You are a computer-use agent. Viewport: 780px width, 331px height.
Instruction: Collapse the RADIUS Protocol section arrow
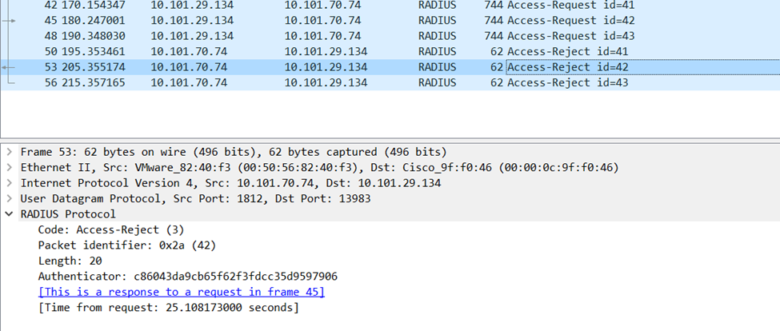[9, 214]
